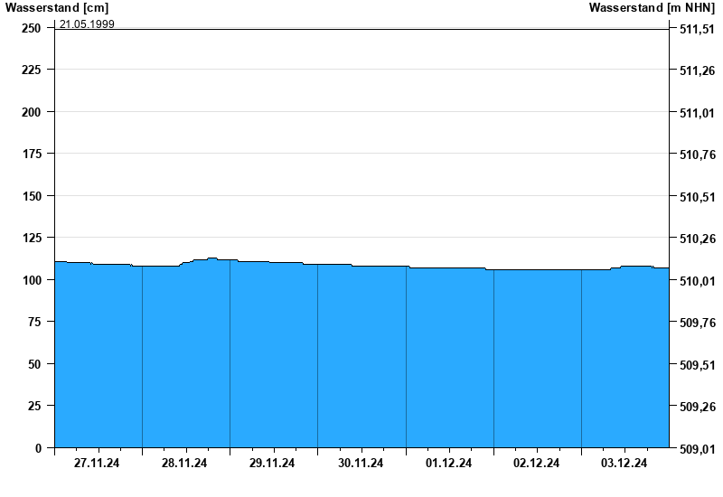The width and height of the screenshot is (723, 497).
Task: Click the 509,01 label on the right axis
Action: (696, 448)
